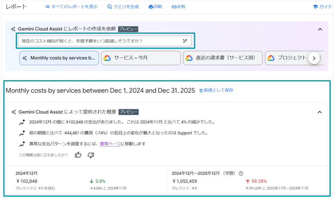Open the 異常ページ link
The height and width of the screenshot is (200, 336).
tap(110, 144)
